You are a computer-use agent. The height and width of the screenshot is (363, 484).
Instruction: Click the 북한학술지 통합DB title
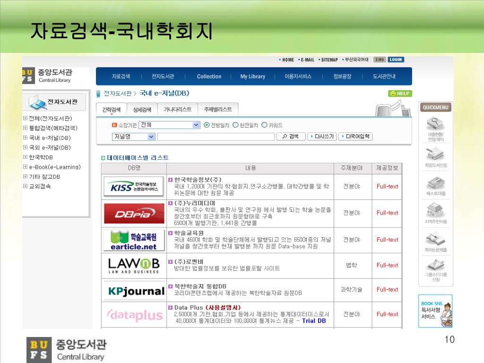point(200,286)
